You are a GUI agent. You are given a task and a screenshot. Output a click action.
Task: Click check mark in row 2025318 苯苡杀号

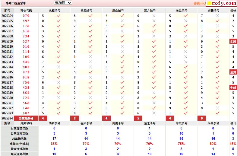coord(186,88)
